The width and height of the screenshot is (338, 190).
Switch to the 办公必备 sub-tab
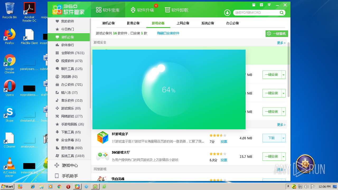click(233, 23)
